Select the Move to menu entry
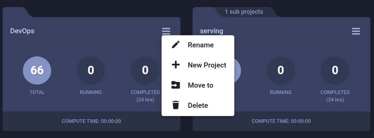 198,85
